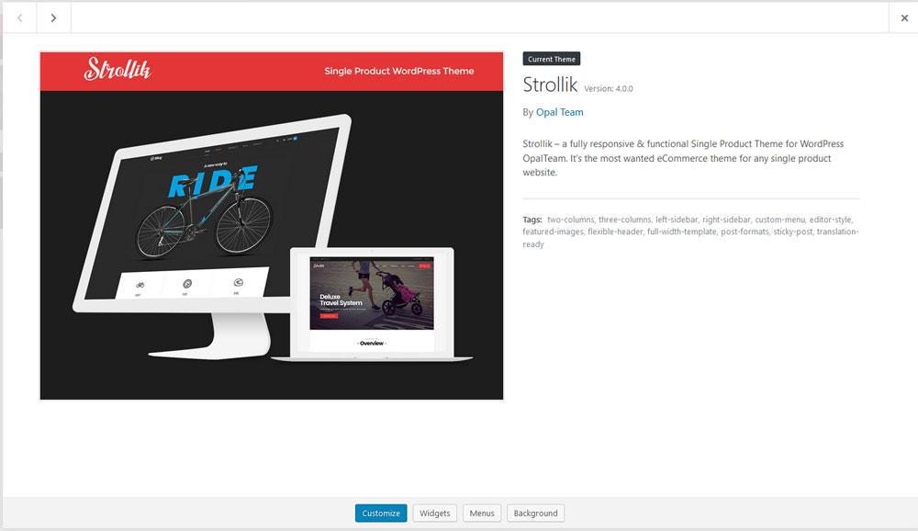Go to the previous theme arrow
The width and height of the screenshot is (918, 531).
pyautogui.click(x=19, y=17)
